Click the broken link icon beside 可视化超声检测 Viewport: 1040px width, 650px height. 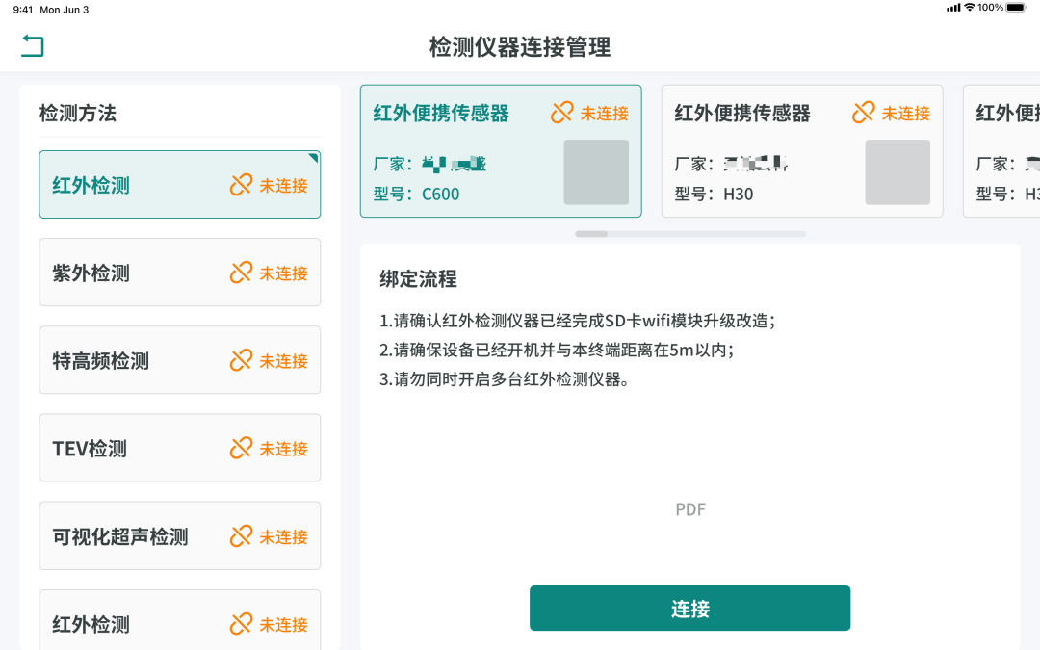pyautogui.click(x=241, y=536)
